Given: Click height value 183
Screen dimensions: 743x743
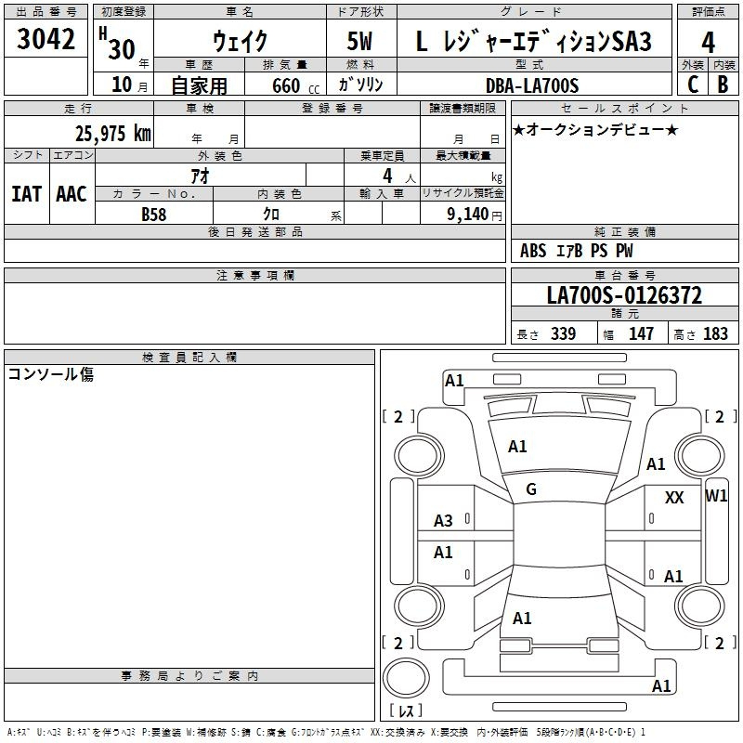Looking at the screenshot, I should [715, 333].
